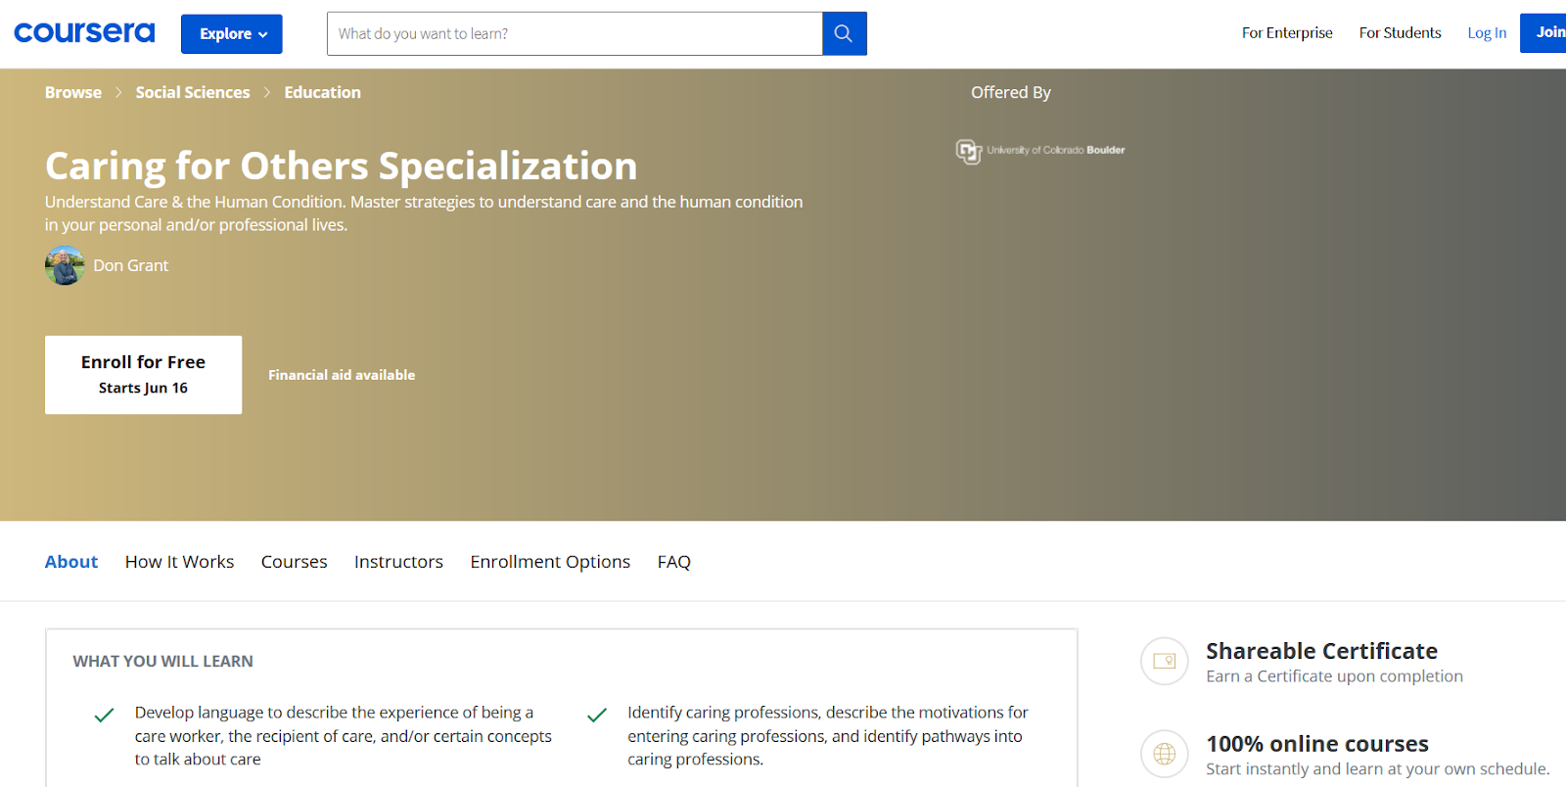
Task: Switch to the Instructors tab
Action: coord(398,562)
